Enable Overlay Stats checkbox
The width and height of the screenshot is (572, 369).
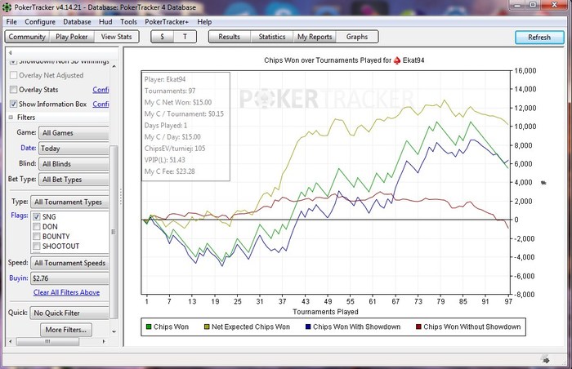14,90
